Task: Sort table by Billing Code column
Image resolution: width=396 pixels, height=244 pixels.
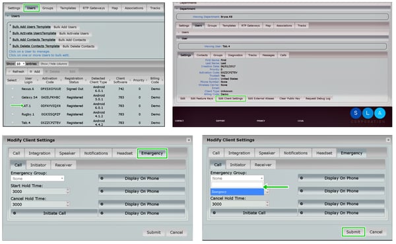Action: click(x=155, y=80)
